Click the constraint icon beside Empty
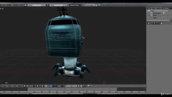 pos(160,18)
